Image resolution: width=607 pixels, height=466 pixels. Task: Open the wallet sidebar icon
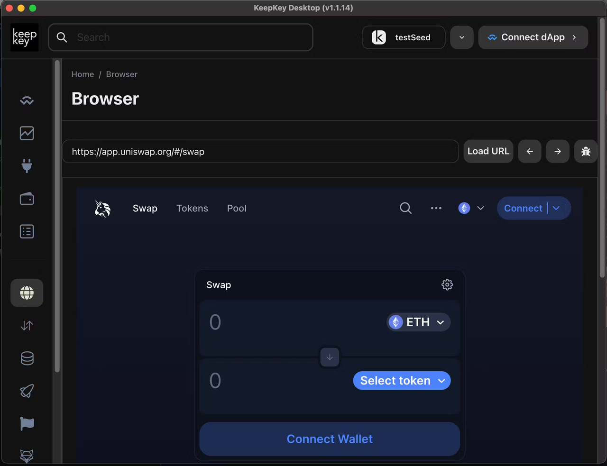point(27,199)
